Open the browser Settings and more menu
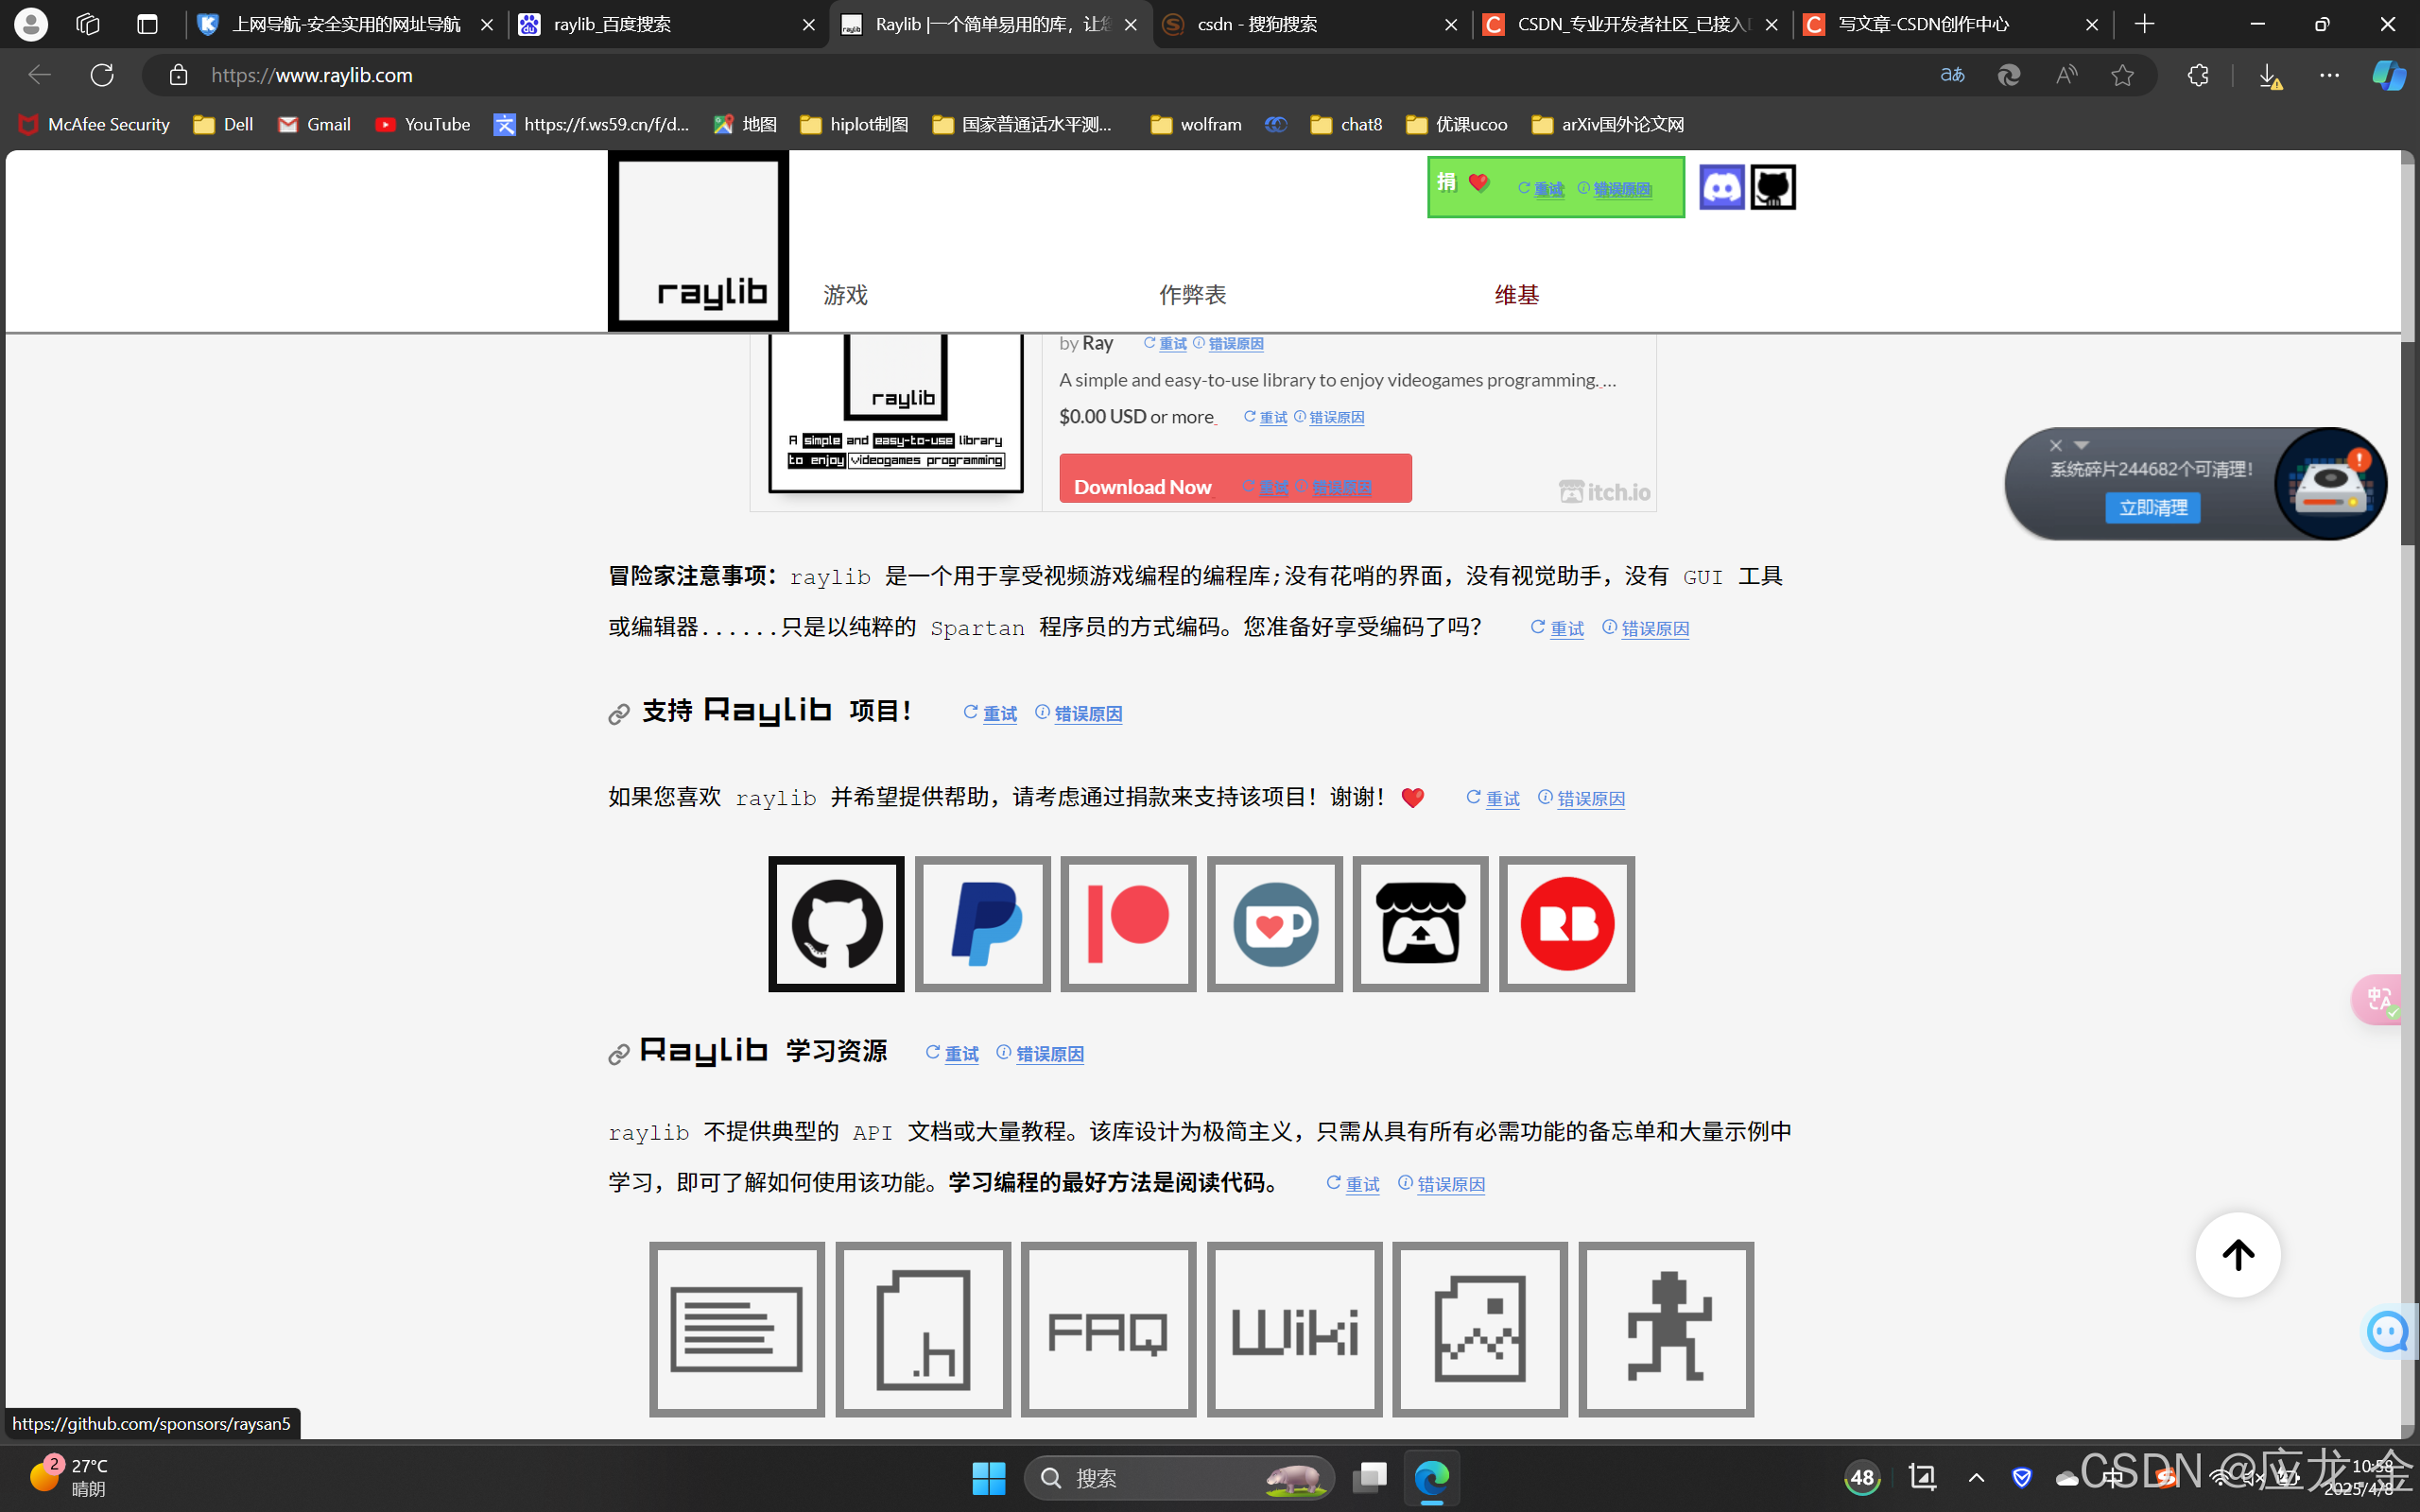Image resolution: width=2420 pixels, height=1512 pixels. (x=2330, y=75)
